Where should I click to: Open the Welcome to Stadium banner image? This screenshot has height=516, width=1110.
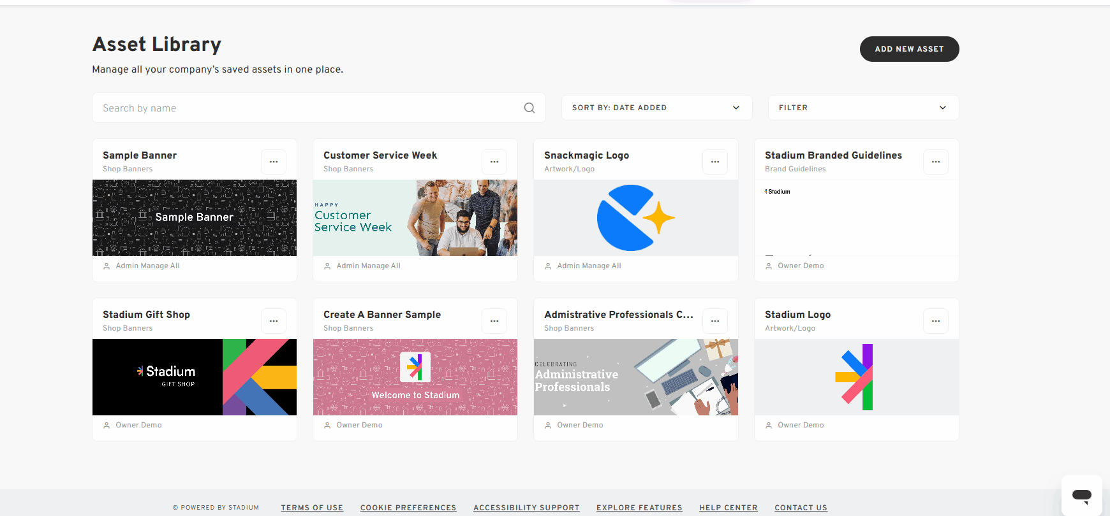[415, 377]
